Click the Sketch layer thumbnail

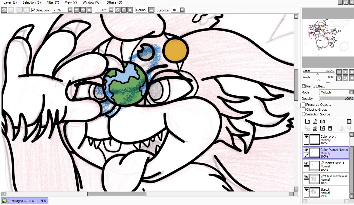pos(315,193)
